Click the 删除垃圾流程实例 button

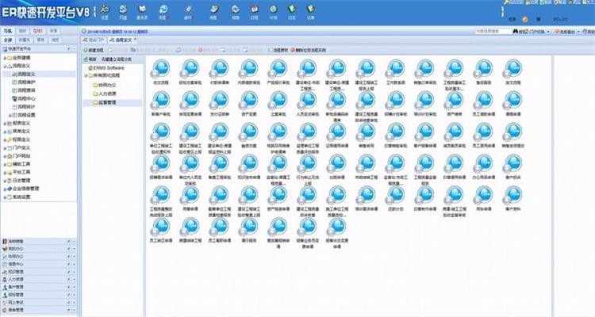[309, 50]
